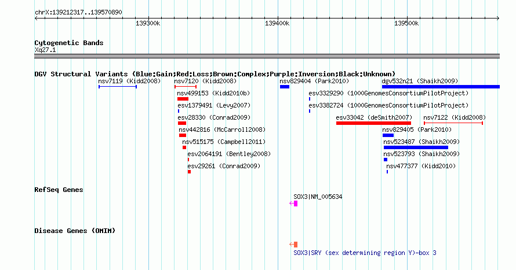Screen dimensions: 516x270
Task: Click the Cytogenetic Bands track heading
Action: [69, 43]
